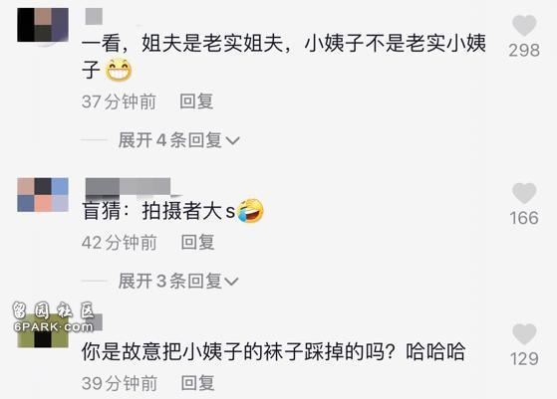Tap the first commenter's blurred username

click(94, 16)
